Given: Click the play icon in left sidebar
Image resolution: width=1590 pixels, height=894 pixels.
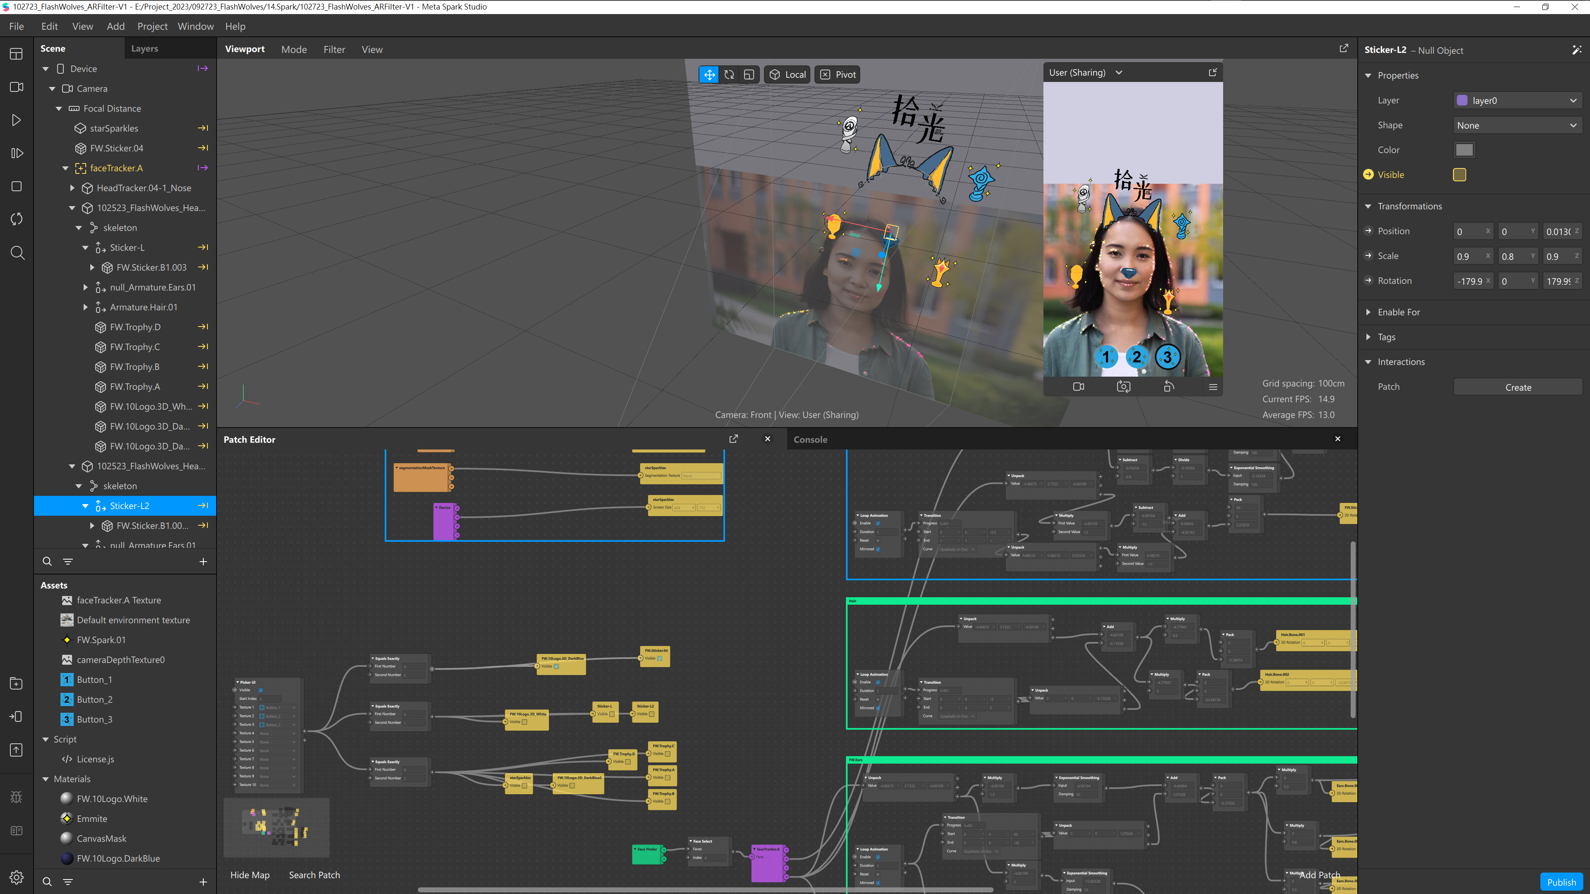Looking at the screenshot, I should pos(17,120).
